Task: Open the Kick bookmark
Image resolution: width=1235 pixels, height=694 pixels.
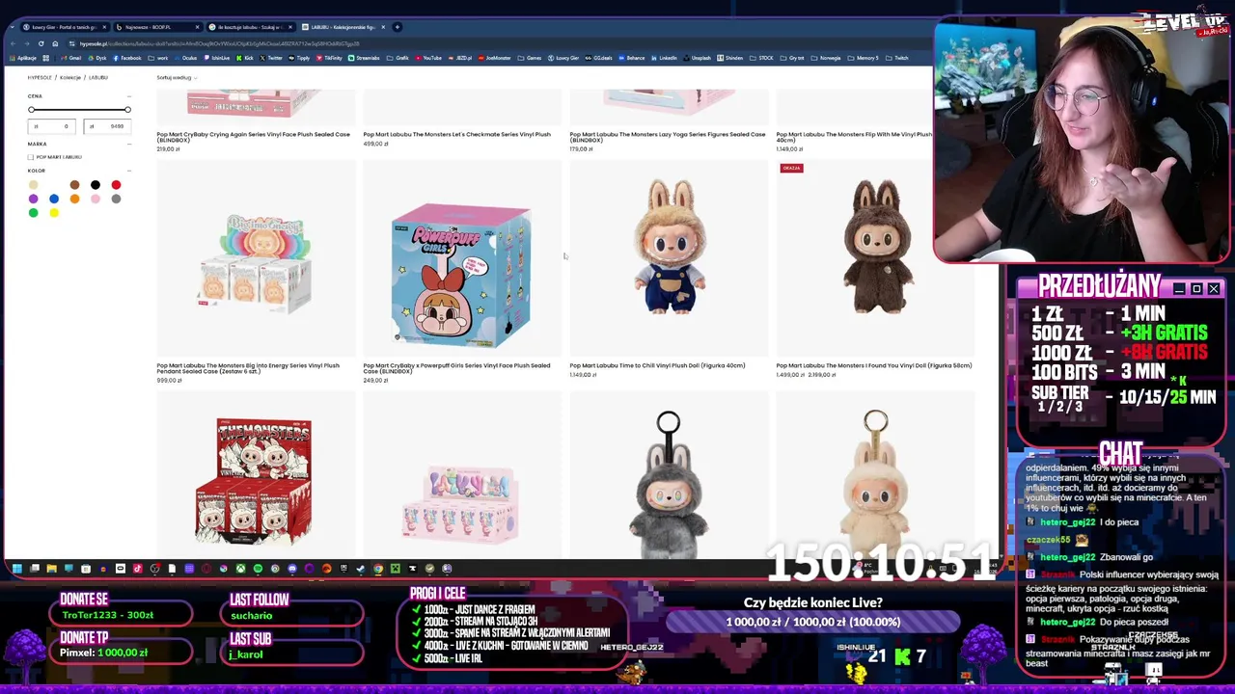Action: pyautogui.click(x=245, y=58)
